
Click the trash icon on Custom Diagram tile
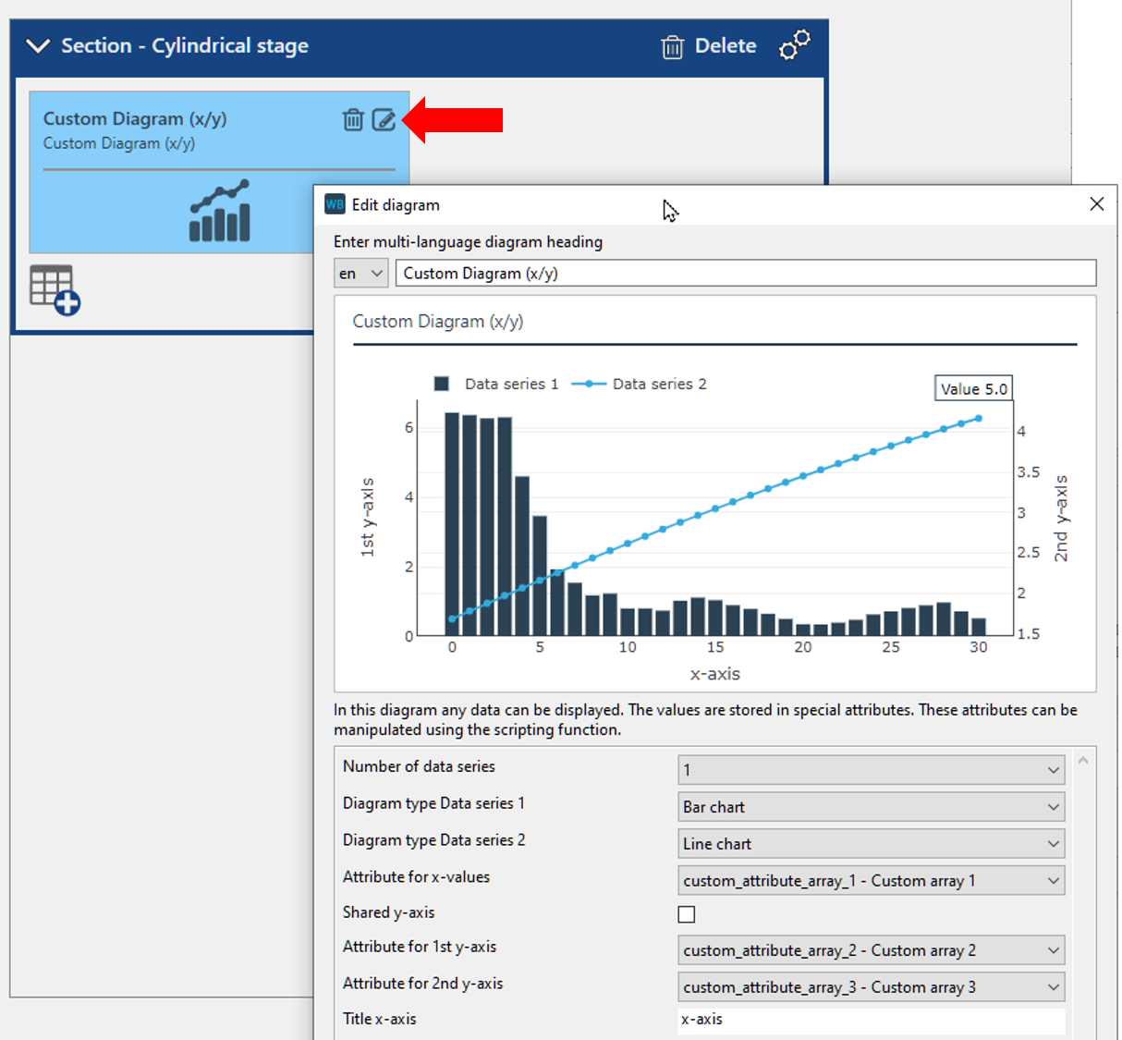click(353, 119)
